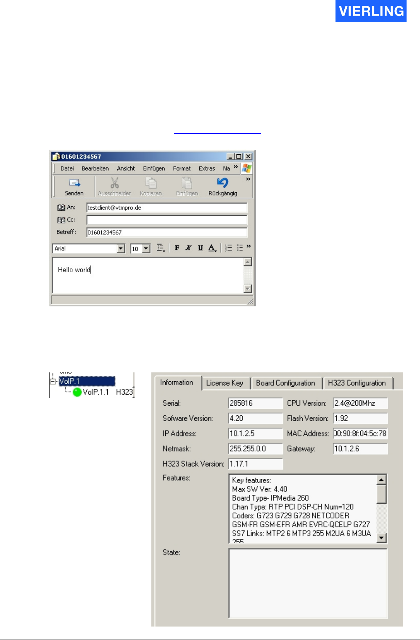Click the MAC Address field
Screen dimensions: 420x640
[x=360, y=433]
